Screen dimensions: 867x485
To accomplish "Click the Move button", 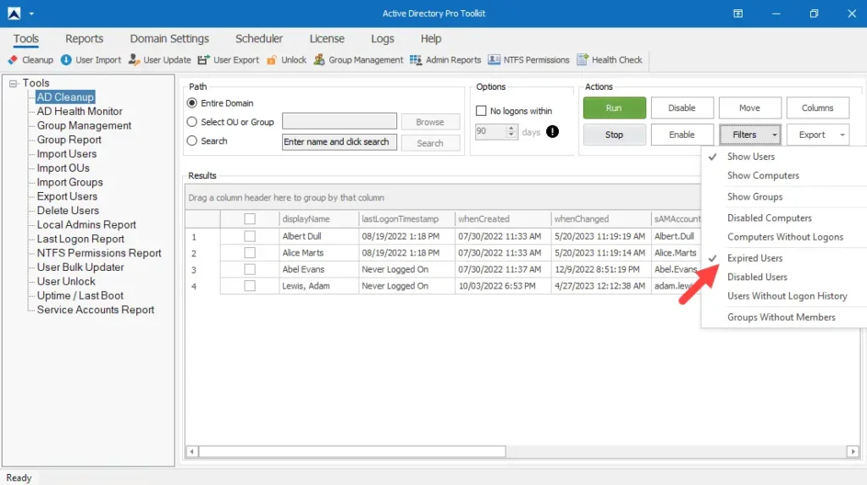I will 750,107.
